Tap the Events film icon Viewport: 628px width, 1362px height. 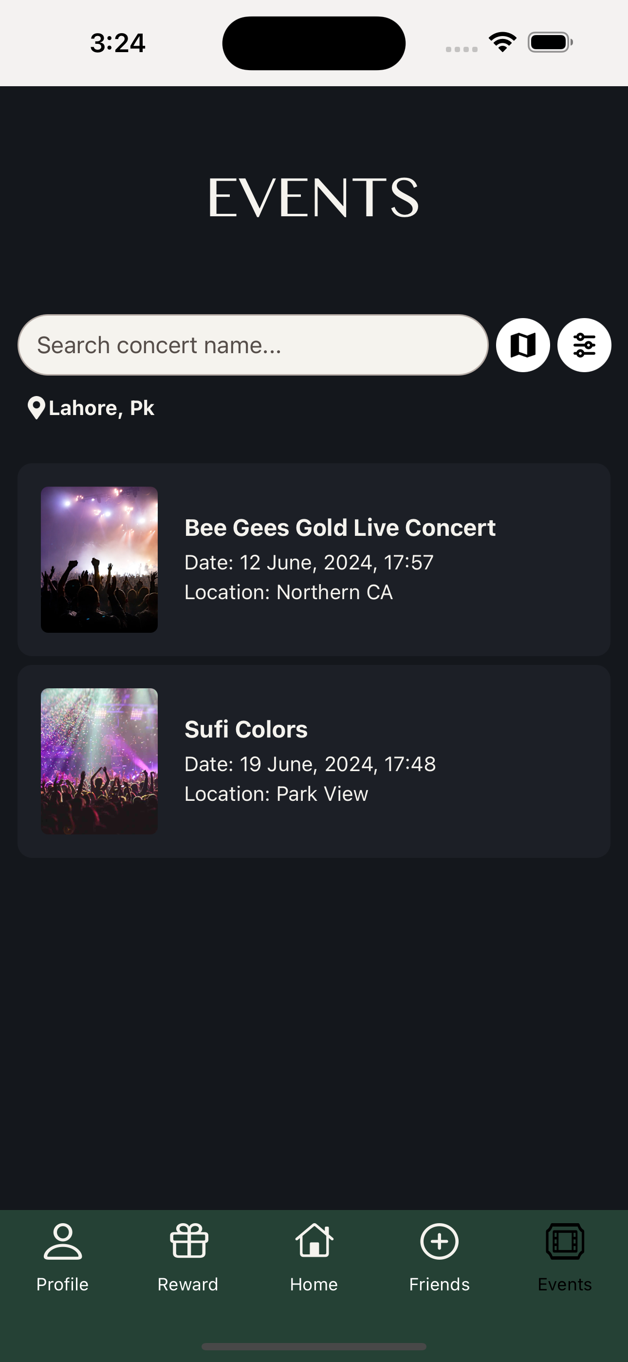565,1241
